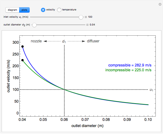Click the inlet velocity slider thumb
This screenshot has width=163, height=134.
pos(81,17)
